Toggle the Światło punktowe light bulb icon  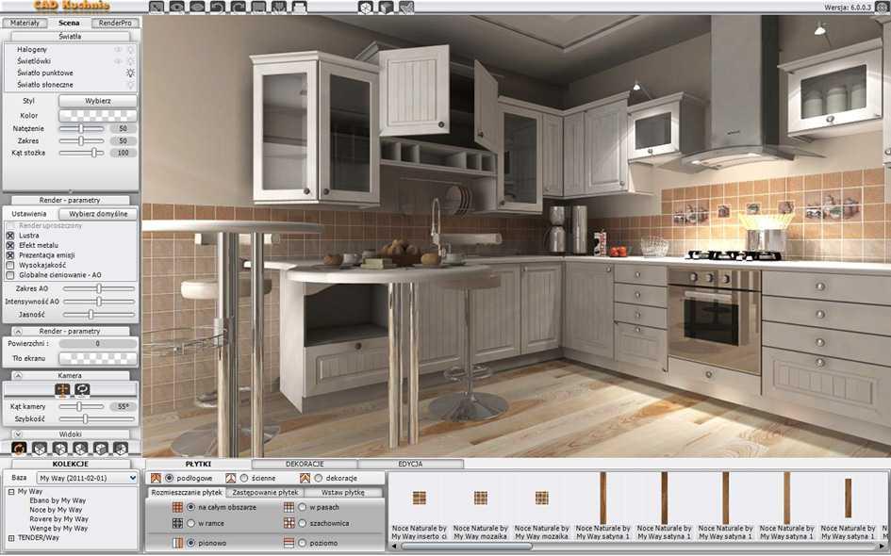(x=131, y=73)
